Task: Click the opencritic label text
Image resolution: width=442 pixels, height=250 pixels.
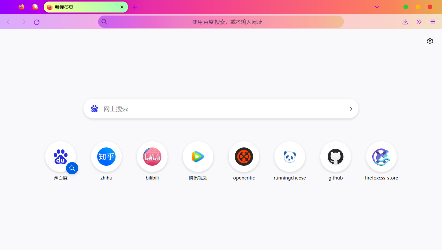Action: tap(244, 178)
